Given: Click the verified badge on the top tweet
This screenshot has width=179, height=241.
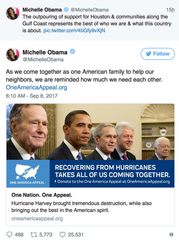Looking at the screenshot, I should click(66, 9).
